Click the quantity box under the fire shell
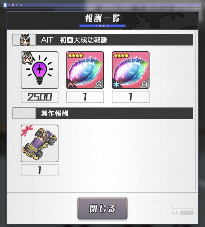 (85, 97)
